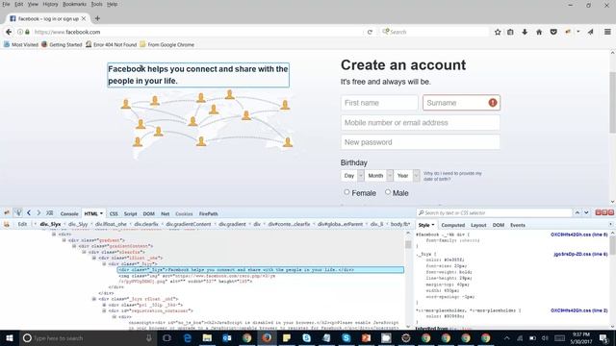Viewport: 616px width, 346px height.
Task: Bookmark this page with the star icon
Action: (x=498, y=32)
